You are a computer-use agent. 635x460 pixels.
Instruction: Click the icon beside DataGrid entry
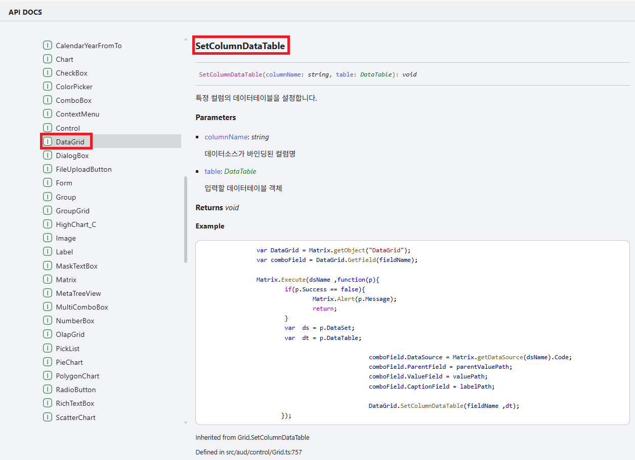pos(48,142)
